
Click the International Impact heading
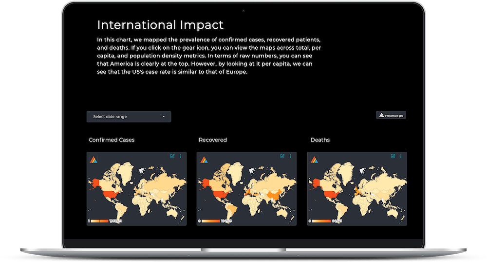click(x=160, y=25)
